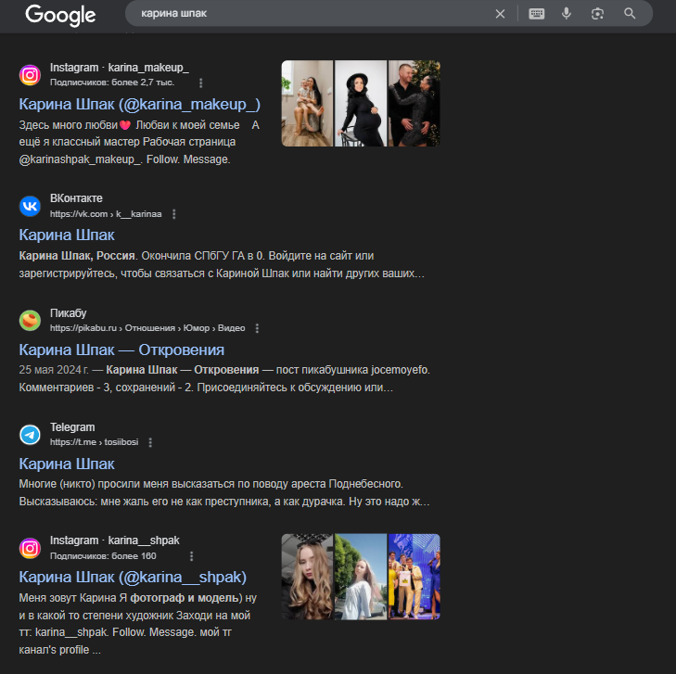The image size is (676, 674).
Task: Click the 'https://t.me › tosiibosi' URL
Action: [94, 442]
